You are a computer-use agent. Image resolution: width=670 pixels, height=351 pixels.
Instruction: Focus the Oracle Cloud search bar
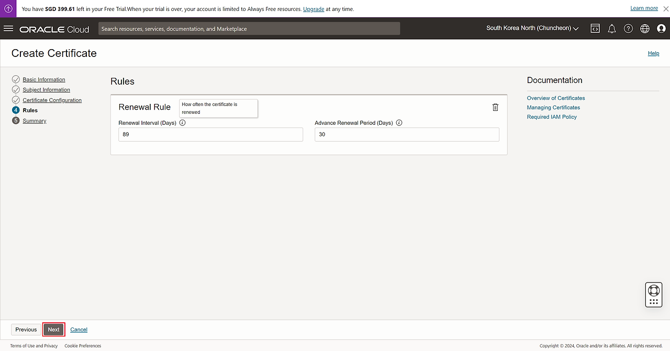(249, 29)
